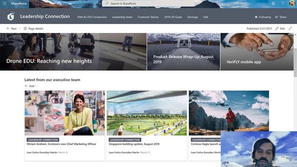Click Published 3/31/2021 status text
The image size is (297, 167).
point(259,29)
